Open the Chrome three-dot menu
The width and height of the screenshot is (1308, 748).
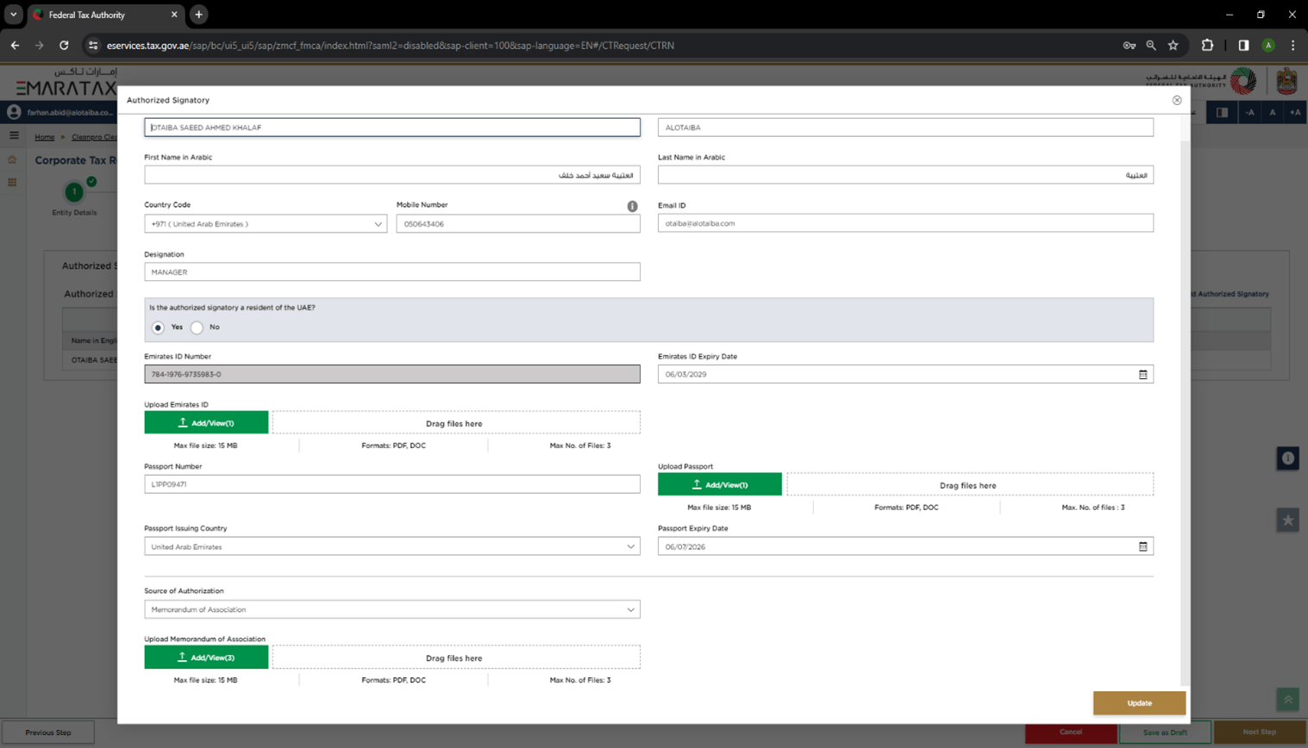tap(1292, 46)
